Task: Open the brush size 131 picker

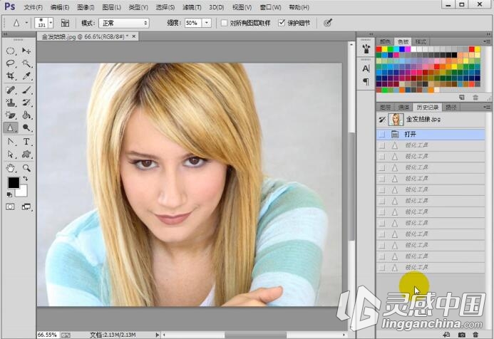Action: [51, 23]
